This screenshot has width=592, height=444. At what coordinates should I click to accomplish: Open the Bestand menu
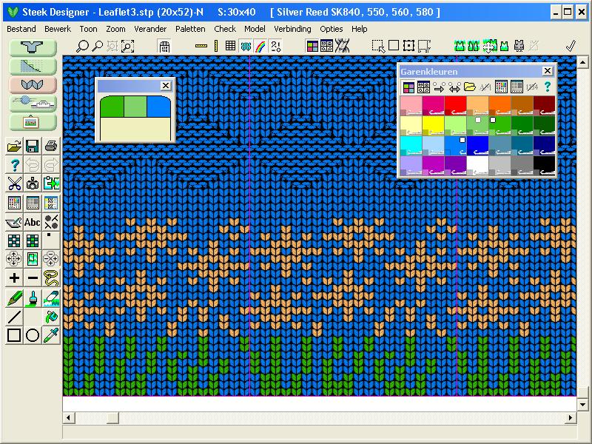(x=21, y=29)
